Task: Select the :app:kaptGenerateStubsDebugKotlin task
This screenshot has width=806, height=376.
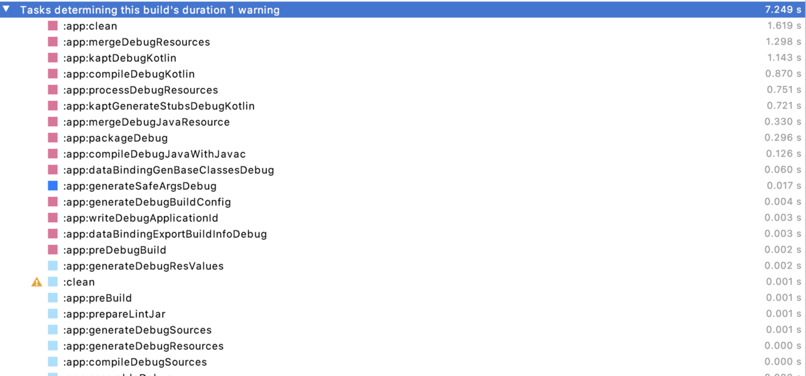Action: [x=403, y=106]
